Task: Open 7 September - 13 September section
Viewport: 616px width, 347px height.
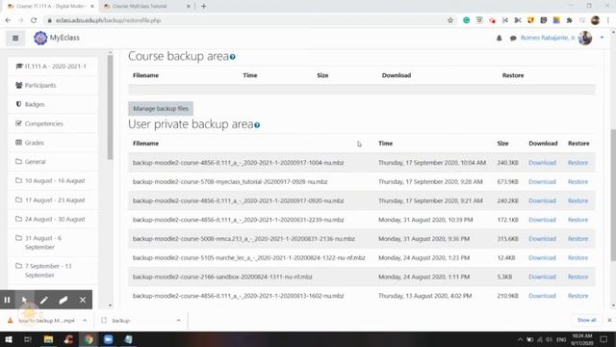Action: [x=53, y=271]
